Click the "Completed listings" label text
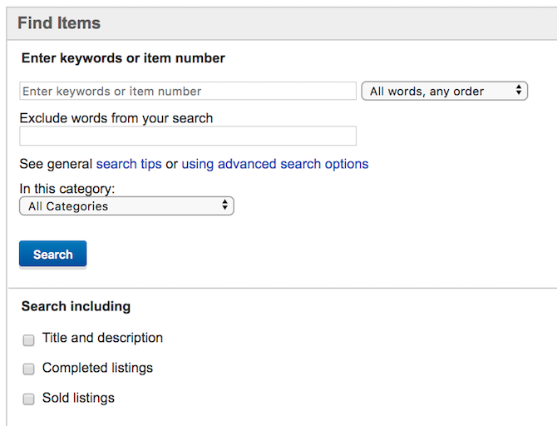The width and height of the screenshot is (557, 426). point(97,368)
